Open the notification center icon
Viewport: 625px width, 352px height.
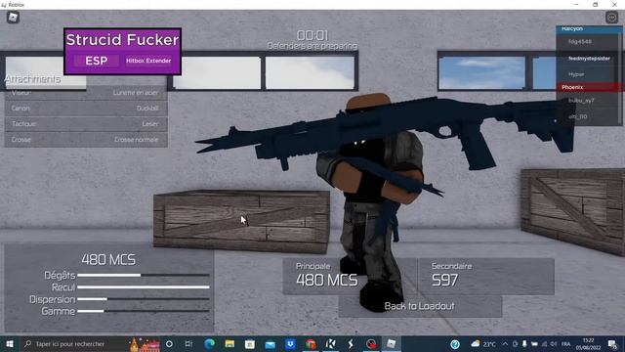tap(612, 343)
